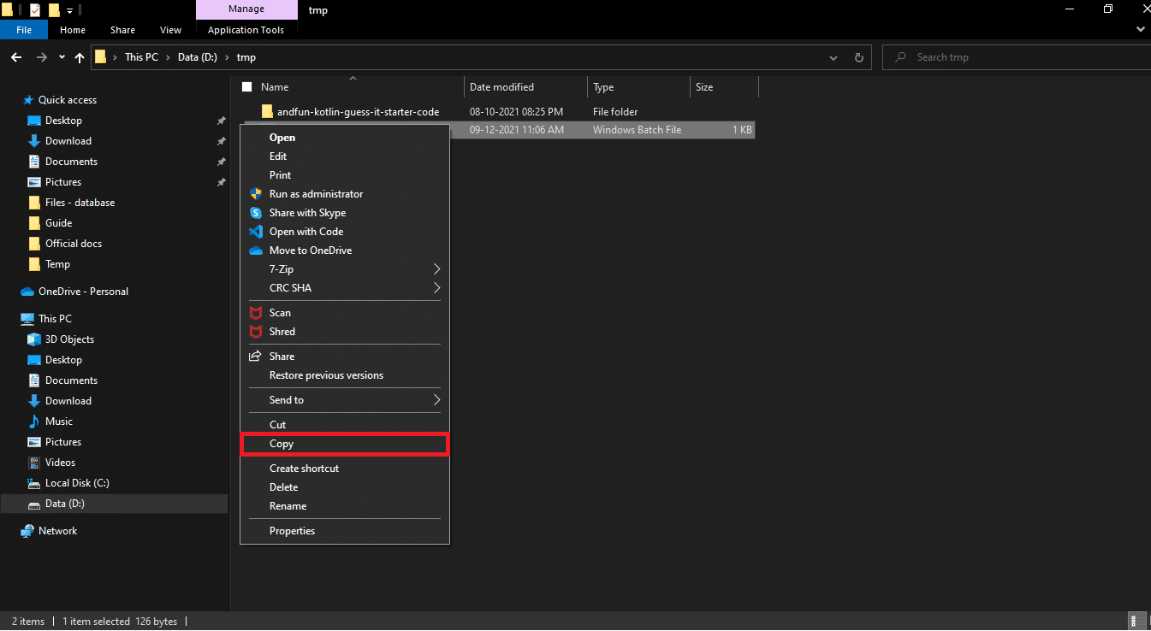
Task: Click the Up one level arrow
Action: click(x=80, y=57)
